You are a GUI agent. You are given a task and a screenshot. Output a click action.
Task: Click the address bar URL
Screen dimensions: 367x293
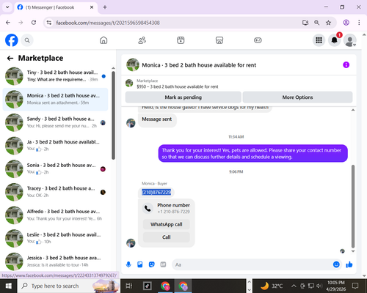click(x=108, y=23)
